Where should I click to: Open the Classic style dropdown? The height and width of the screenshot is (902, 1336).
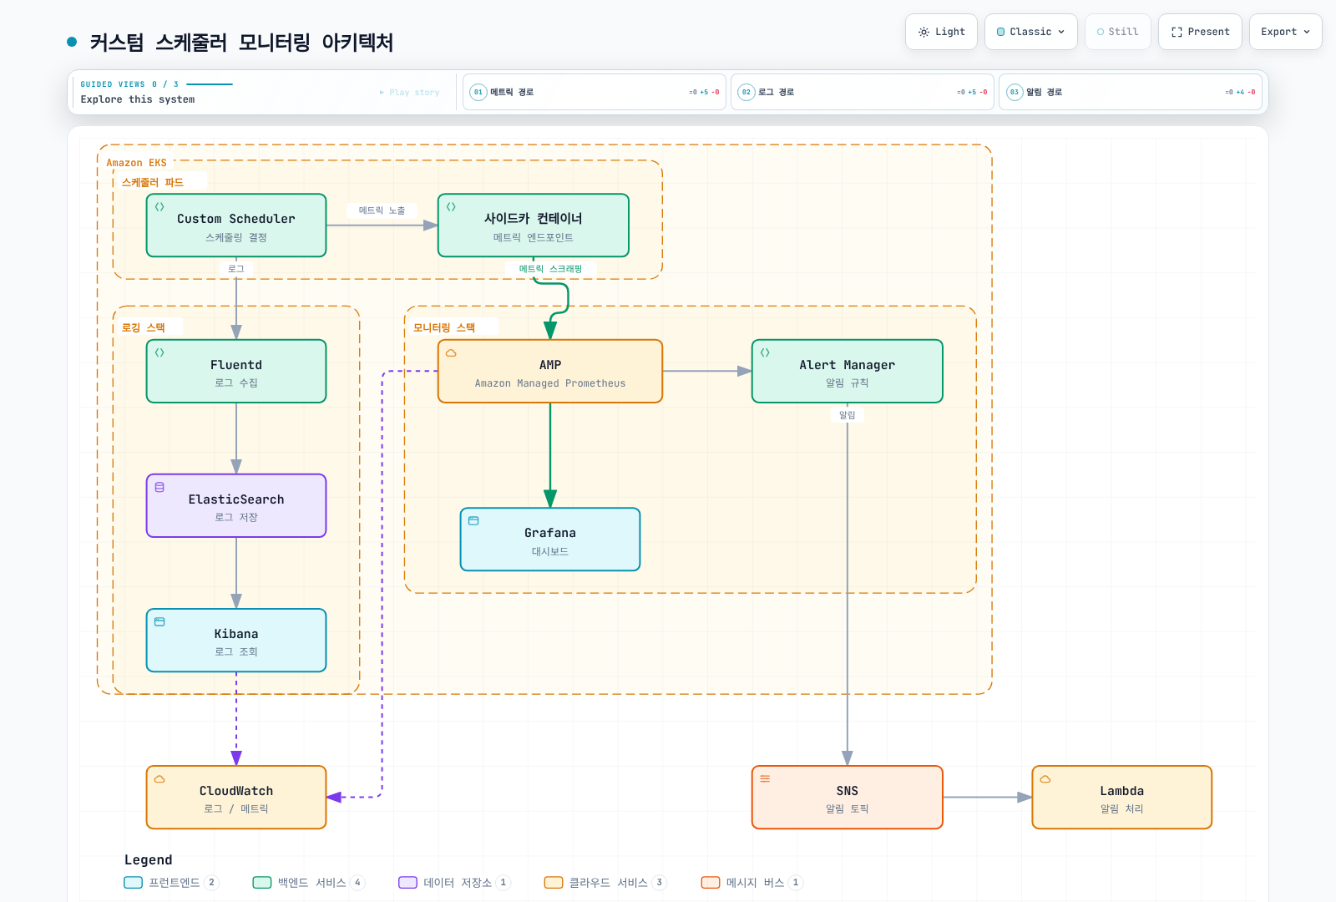[x=1030, y=32]
